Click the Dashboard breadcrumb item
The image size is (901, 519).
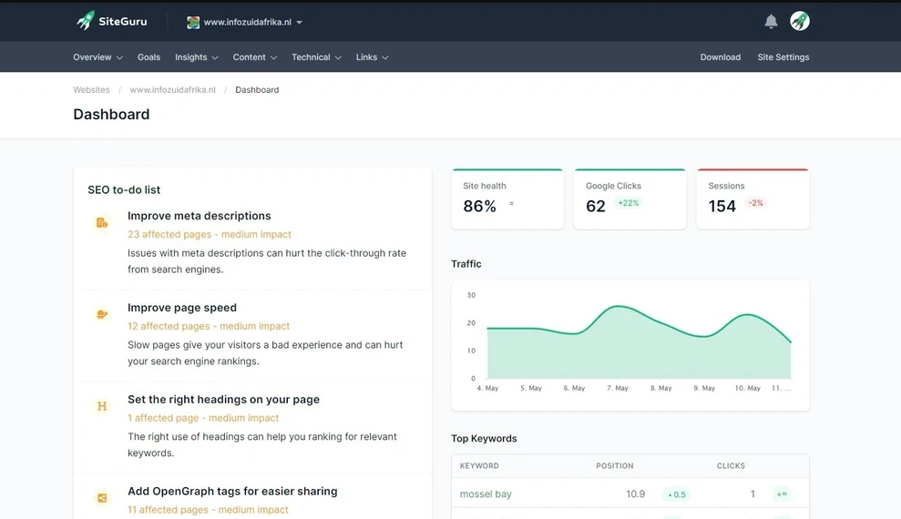click(257, 89)
